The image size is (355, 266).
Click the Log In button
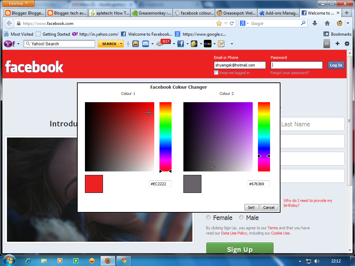[336, 65]
